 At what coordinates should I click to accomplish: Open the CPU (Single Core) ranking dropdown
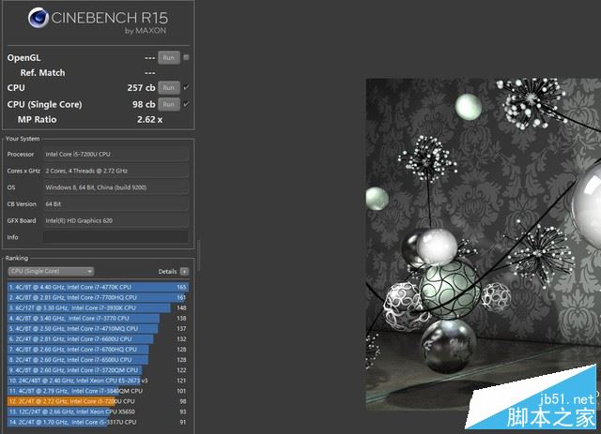click(51, 271)
